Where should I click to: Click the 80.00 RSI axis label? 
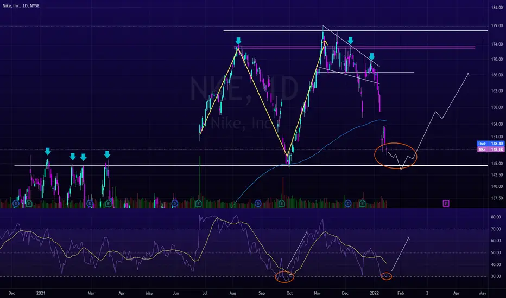[496, 217]
